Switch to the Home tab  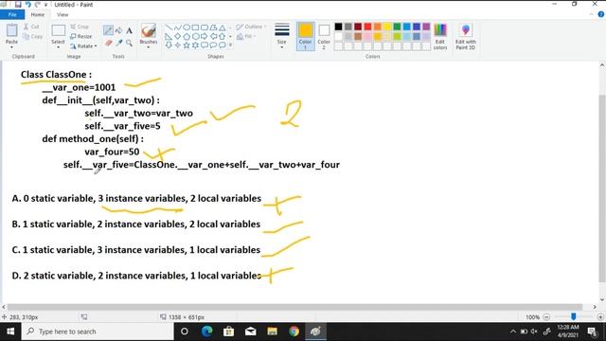[38, 15]
